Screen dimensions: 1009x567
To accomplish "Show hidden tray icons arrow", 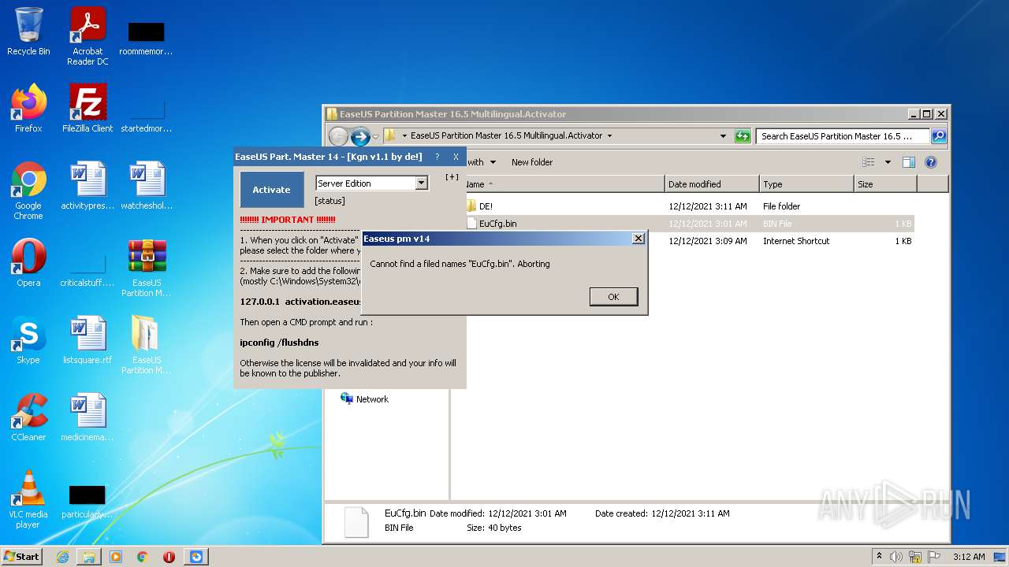I will 880,556.
